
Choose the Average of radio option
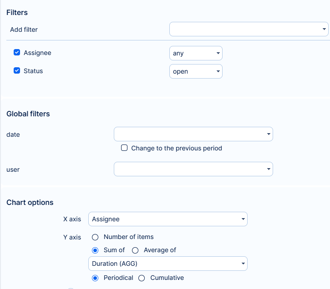tap(135, 250)
